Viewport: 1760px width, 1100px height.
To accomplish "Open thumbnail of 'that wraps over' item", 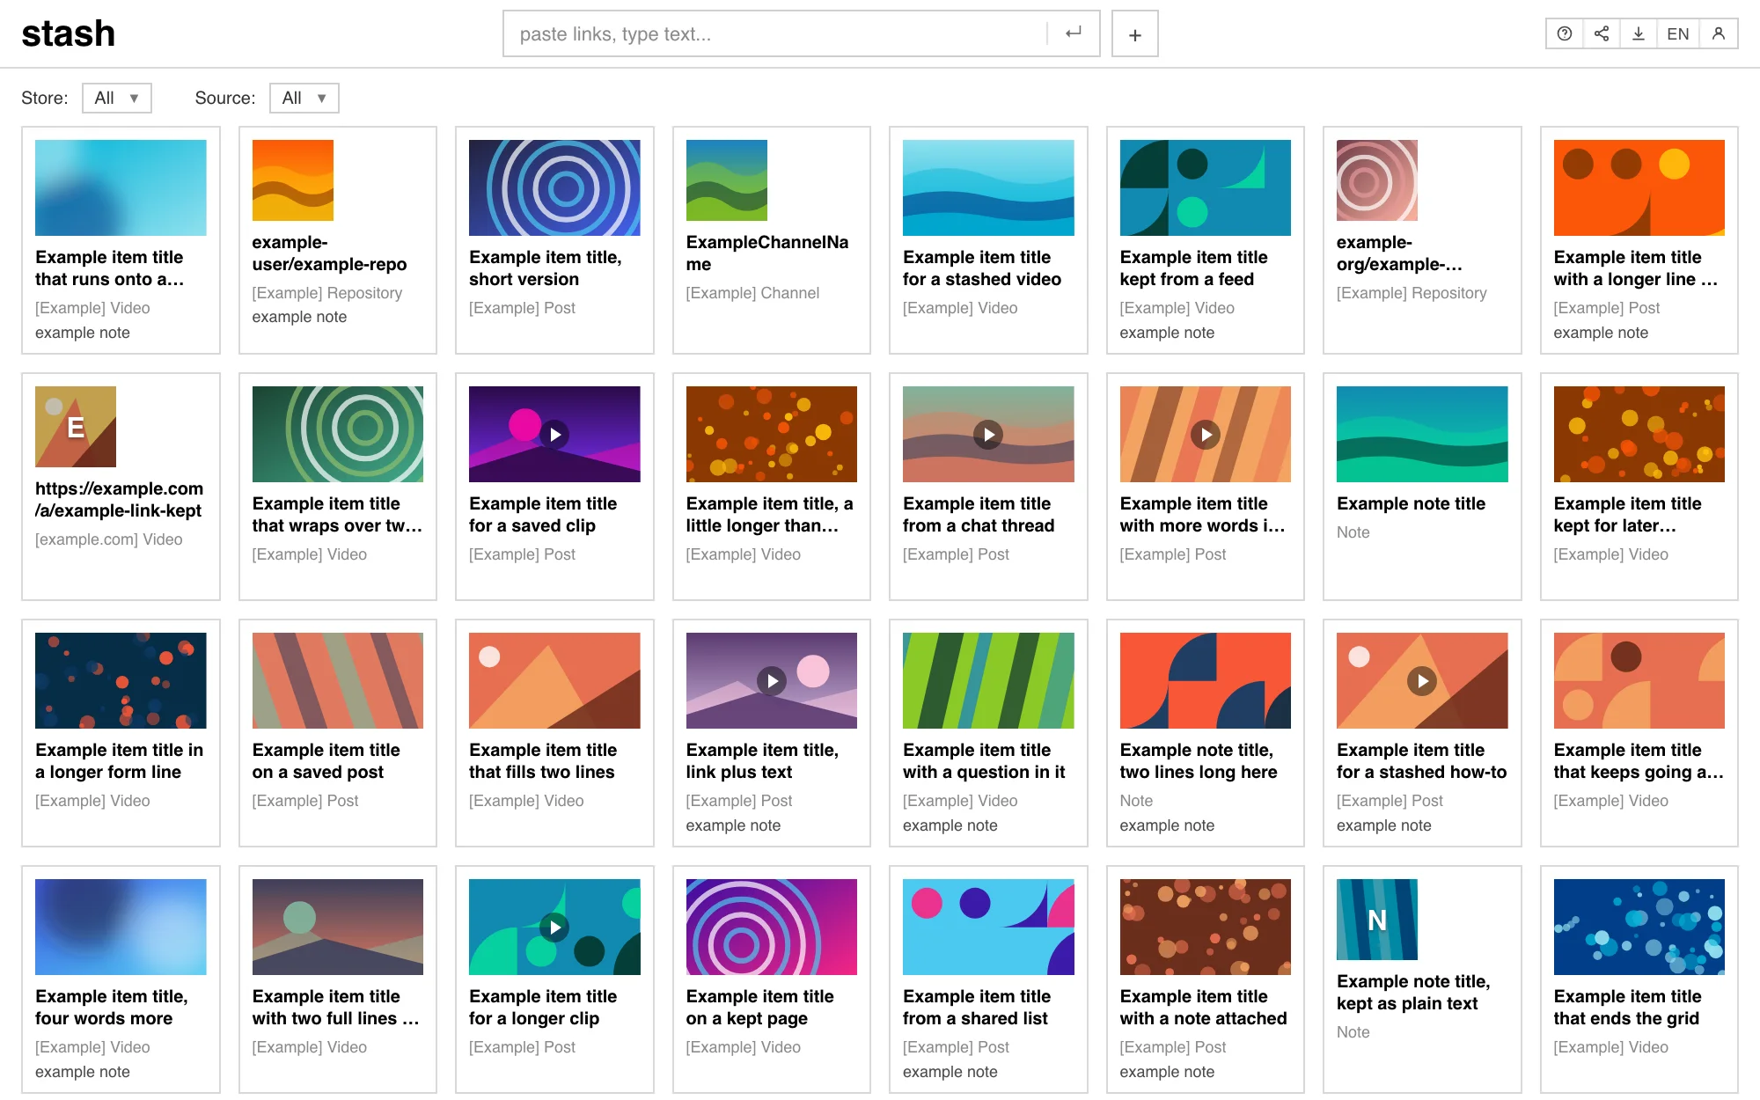I will (x=338, y=434).
